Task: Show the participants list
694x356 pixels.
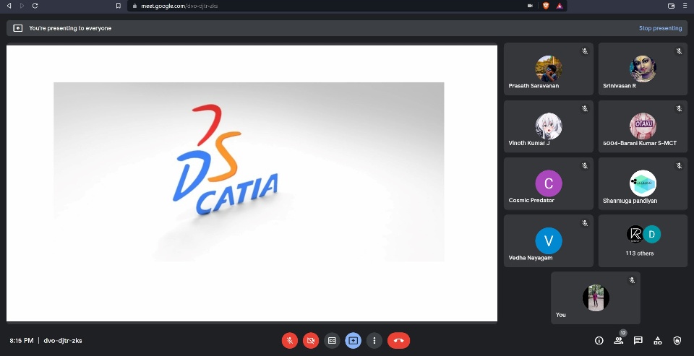Action: tap(618, 341)
